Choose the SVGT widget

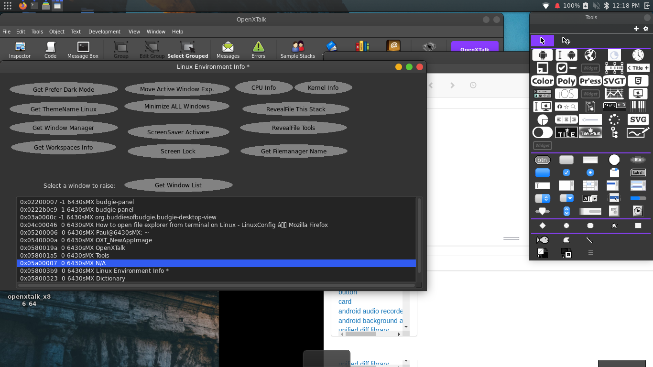tap(614, 81)
